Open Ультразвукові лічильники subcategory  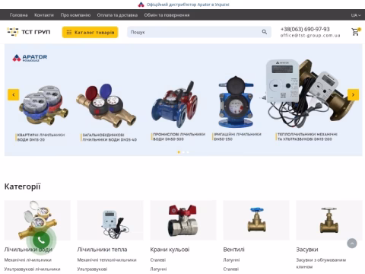point(32,269)
